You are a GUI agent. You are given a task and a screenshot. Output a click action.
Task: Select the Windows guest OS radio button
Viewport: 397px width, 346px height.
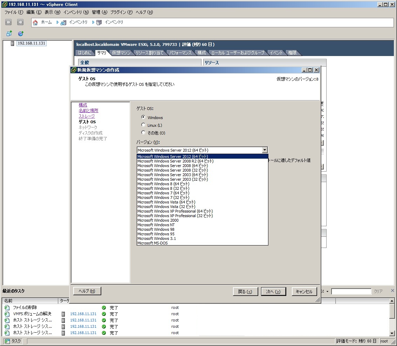143,117
